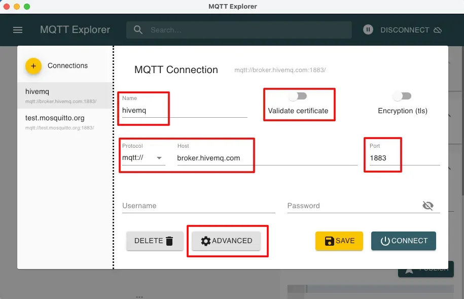Click the Connections label in sidebar
464x299 pixels.
(x=68, y=65)
